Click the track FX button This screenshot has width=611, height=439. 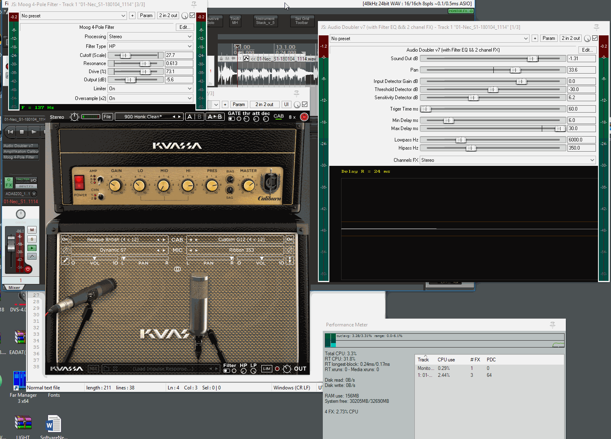coord(9,185)
